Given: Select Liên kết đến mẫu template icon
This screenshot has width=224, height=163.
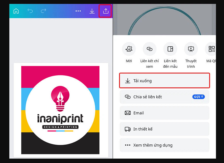Looking at the screenshot, I should tap(170, 49).
